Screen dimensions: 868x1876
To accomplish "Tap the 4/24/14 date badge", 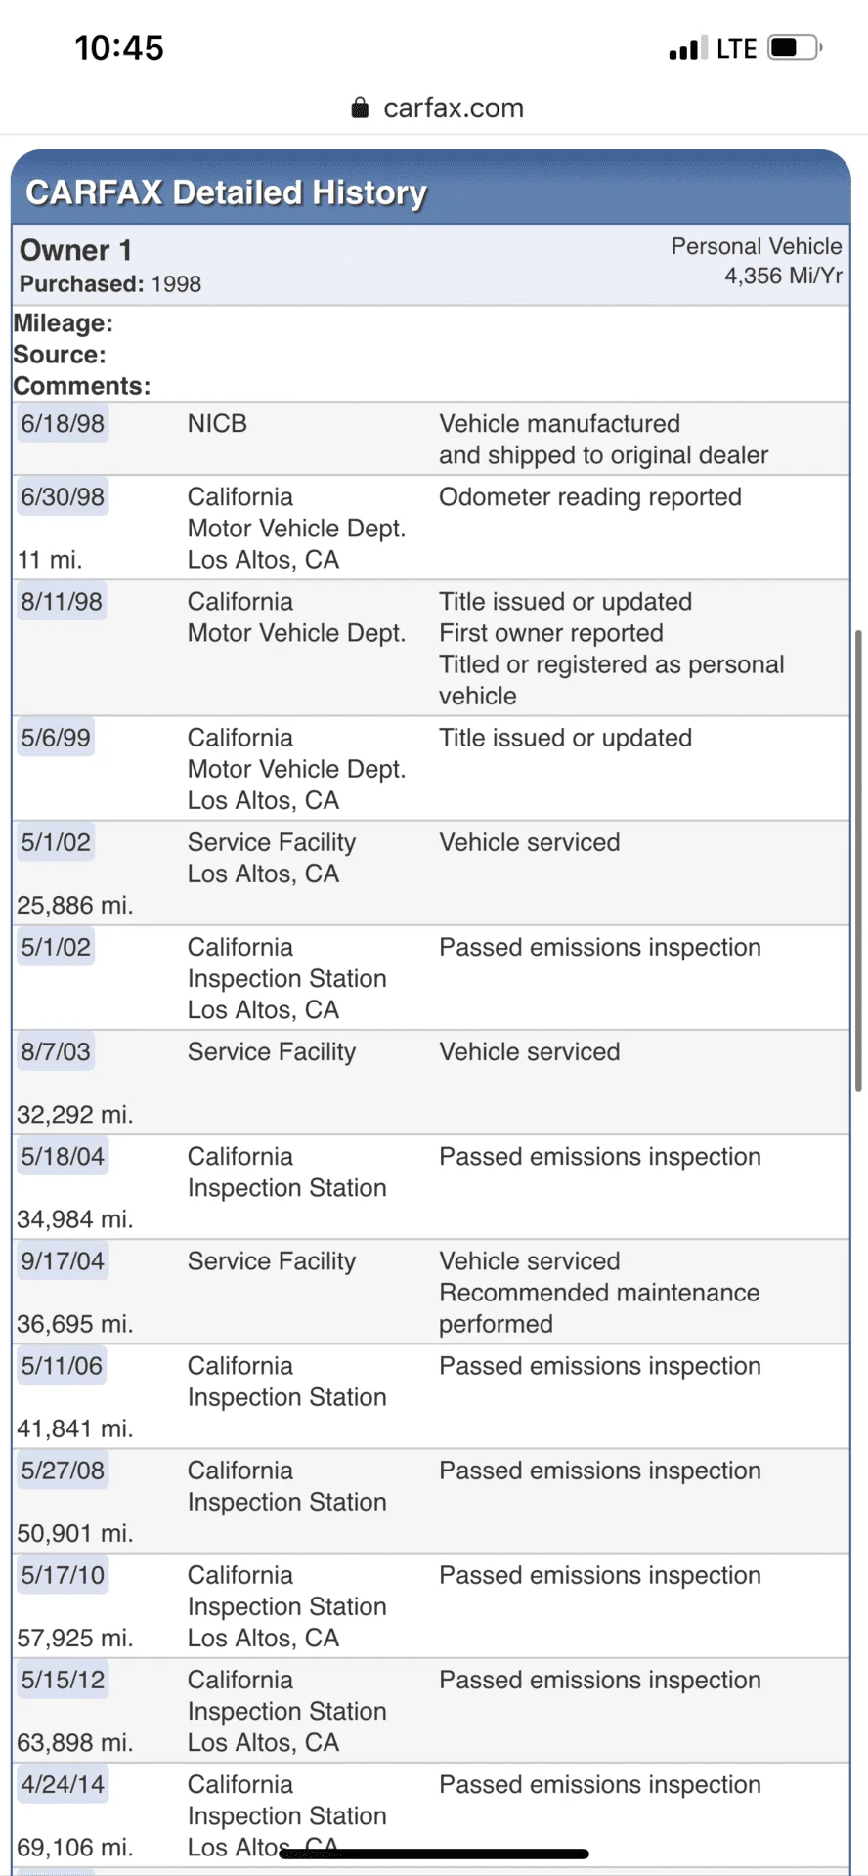I will pyautogui.click(x=63, y=1785).
